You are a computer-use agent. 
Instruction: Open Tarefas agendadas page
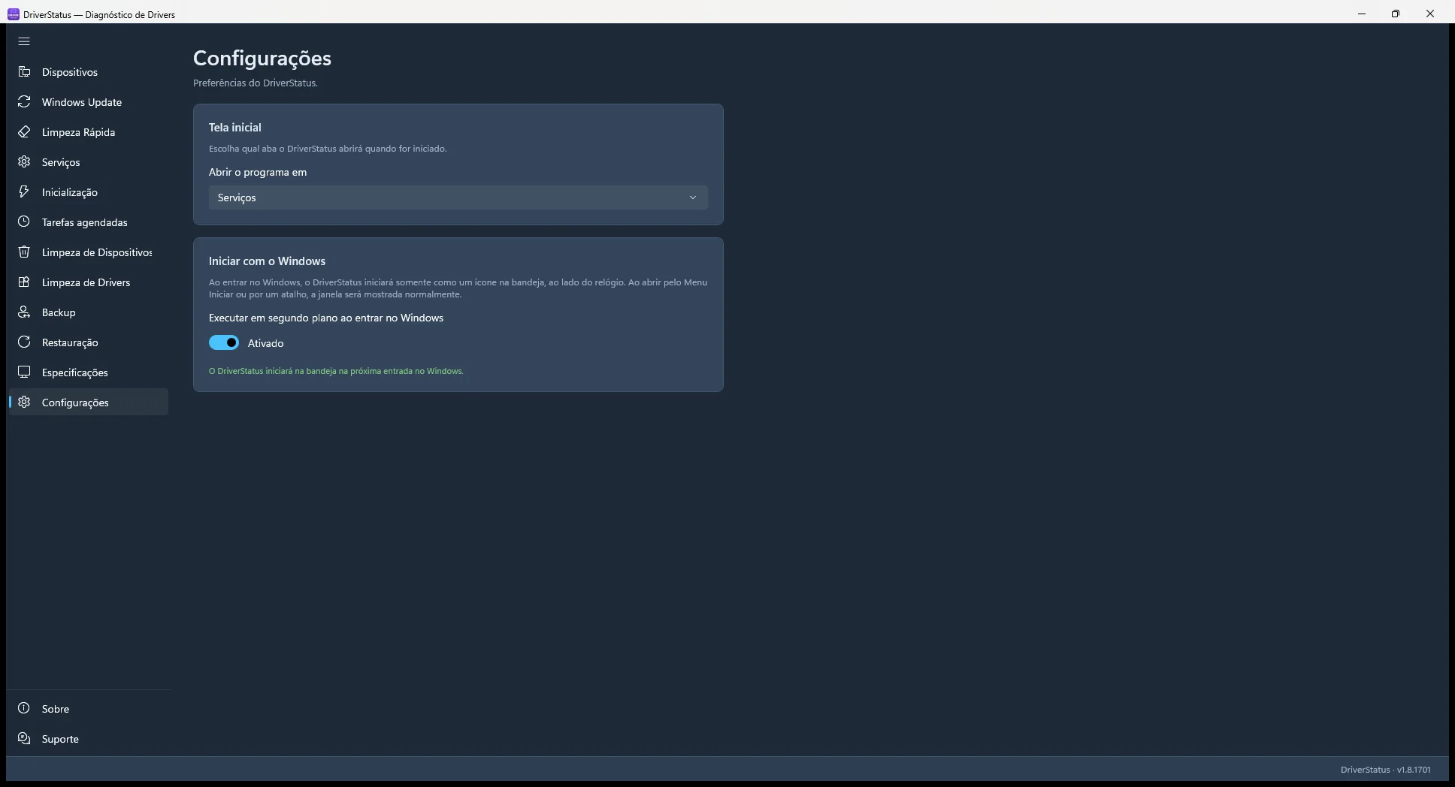[x=89, y=222]
